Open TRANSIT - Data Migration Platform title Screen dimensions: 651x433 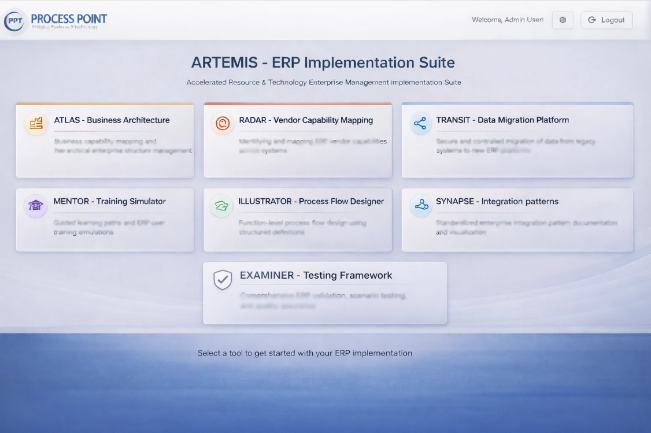[x=502, y=120]
